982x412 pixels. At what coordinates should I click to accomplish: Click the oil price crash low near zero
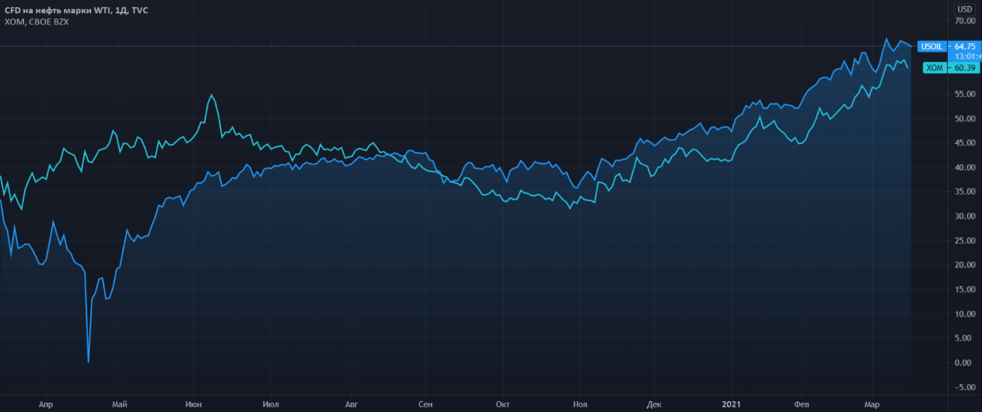point(89,361)
